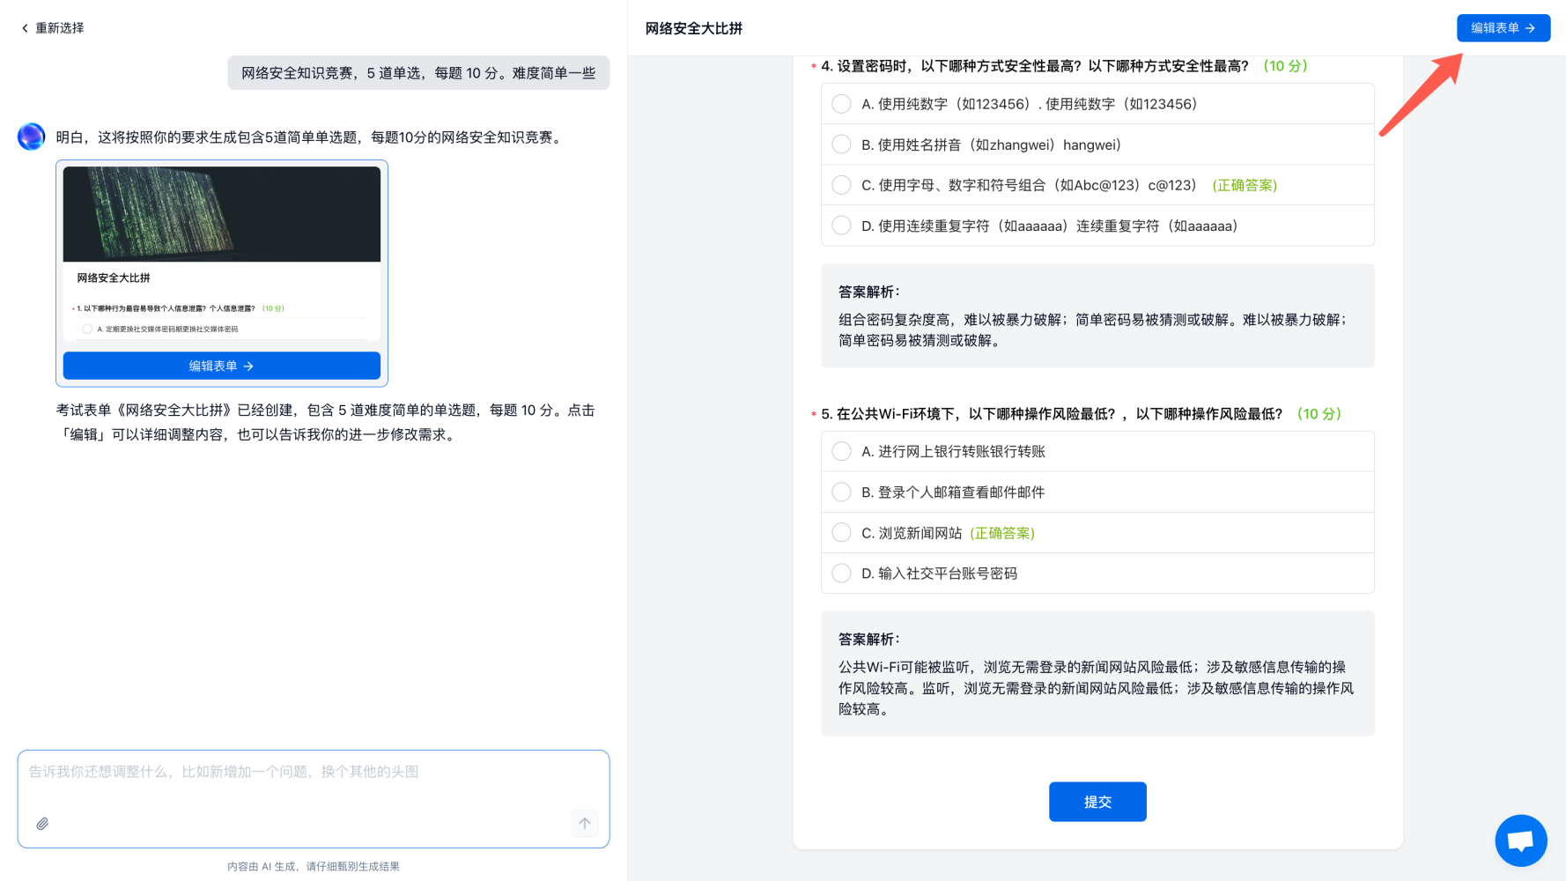Click the AI assistant avatar icon
The height and width of the screenshot is (881, 1566).
coord(32,137)
